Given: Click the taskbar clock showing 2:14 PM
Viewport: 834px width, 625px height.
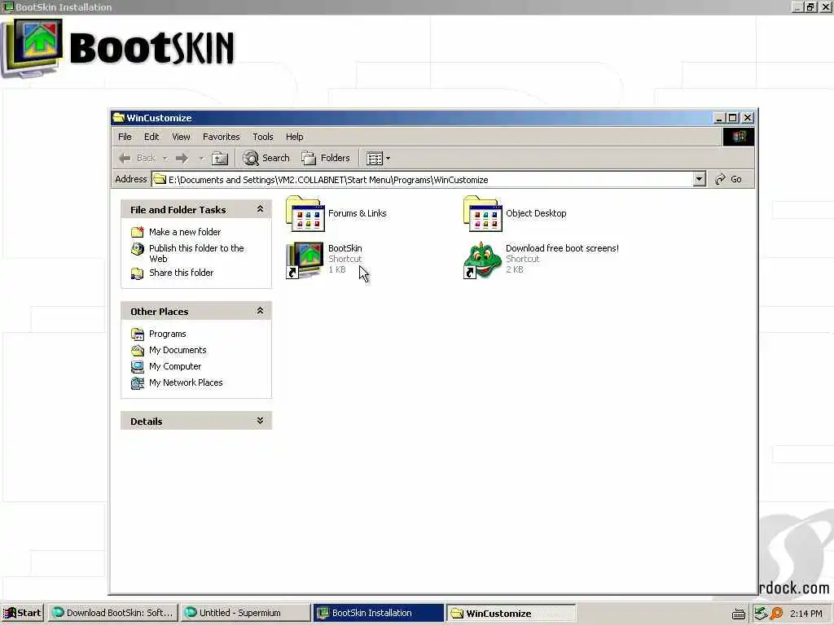Looking at the screenshot, I should [805, 614].
